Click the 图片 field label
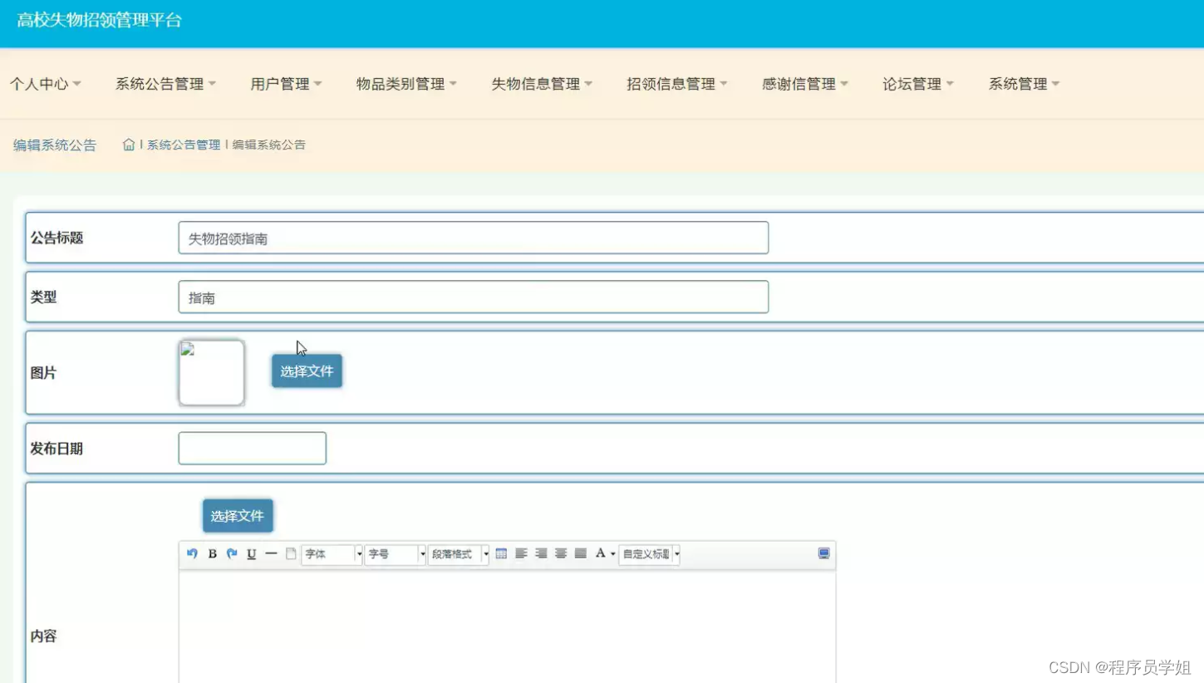Viewport: 1204px width, 683px height. click(x=43, y=373)
